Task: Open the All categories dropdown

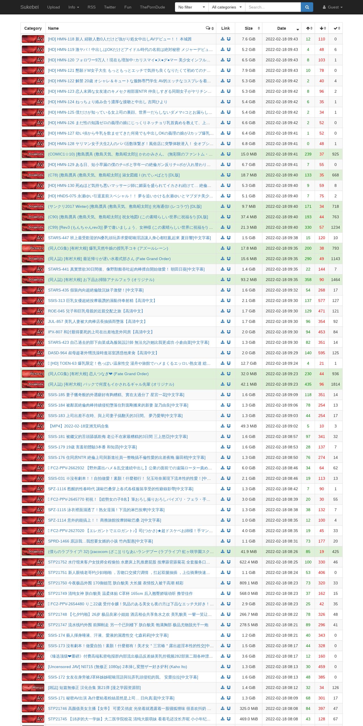Action: (x=227, y=7)
